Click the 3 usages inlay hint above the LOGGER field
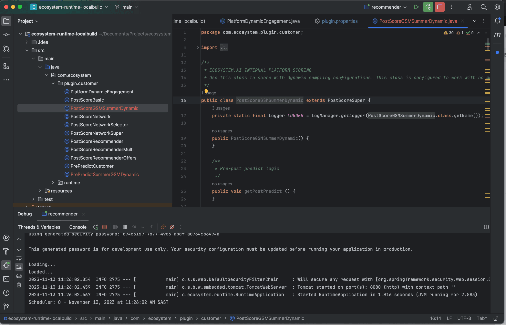This screenshot has width=506, height=325. point(221,108)
